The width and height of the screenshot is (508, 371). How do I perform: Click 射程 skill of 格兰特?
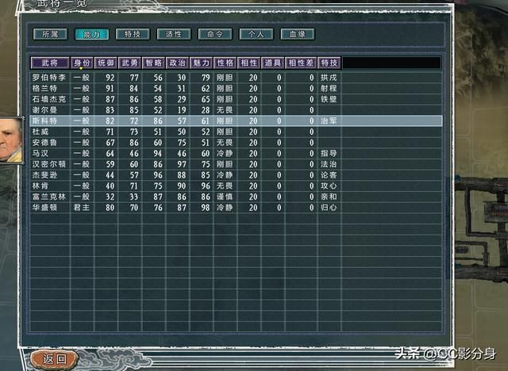point(329,88)
